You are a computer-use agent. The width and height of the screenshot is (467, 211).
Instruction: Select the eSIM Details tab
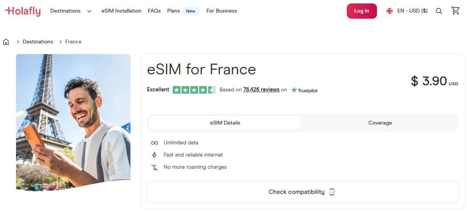[x=225, y=123]
